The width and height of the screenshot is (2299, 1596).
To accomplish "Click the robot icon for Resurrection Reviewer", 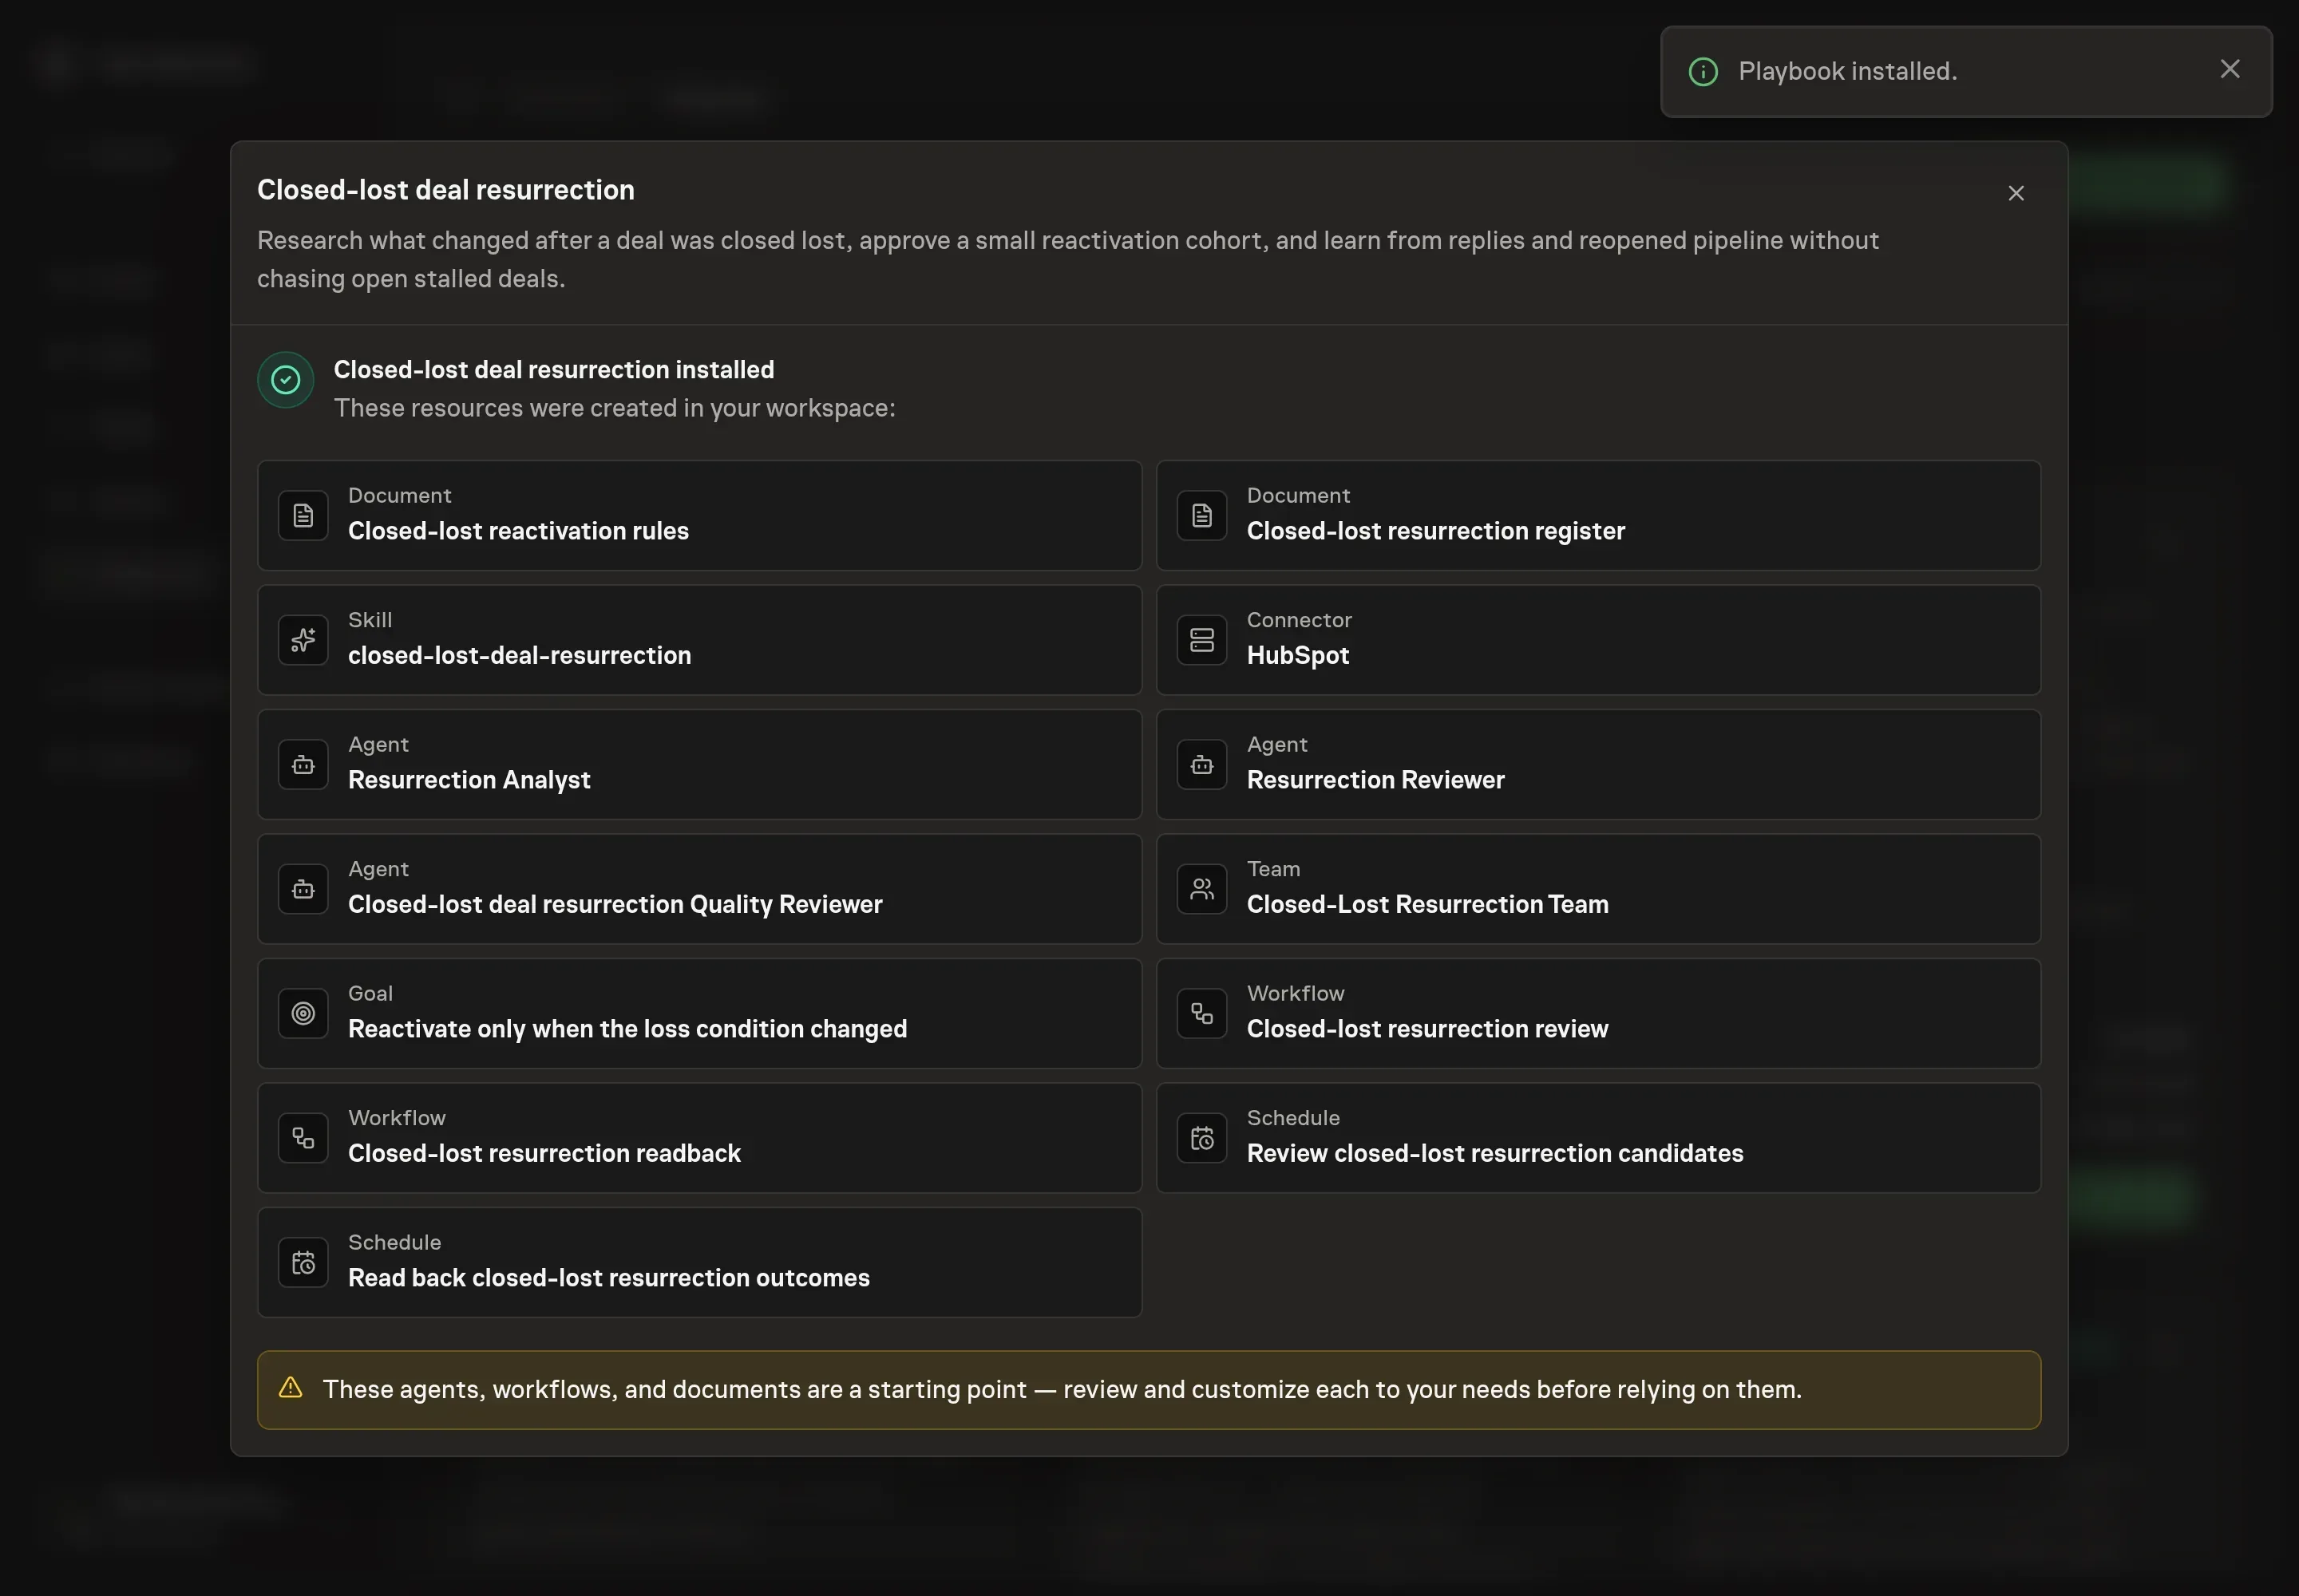I will pos(1201,765).
